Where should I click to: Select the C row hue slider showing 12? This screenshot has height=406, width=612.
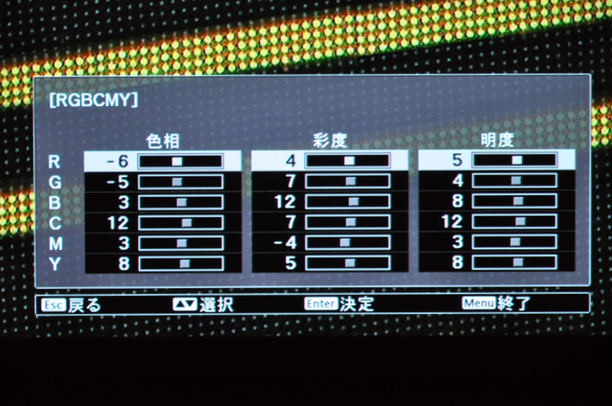coord(181,222)
